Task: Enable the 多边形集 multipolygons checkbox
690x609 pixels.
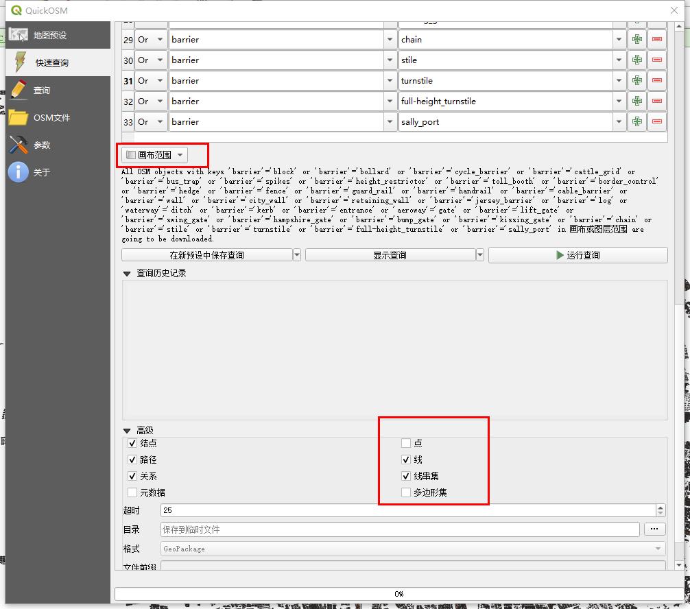Action: click(406, 492)
